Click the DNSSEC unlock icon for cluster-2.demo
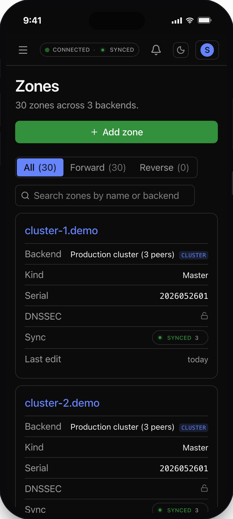The image size is (233, 519). (204, 488)
